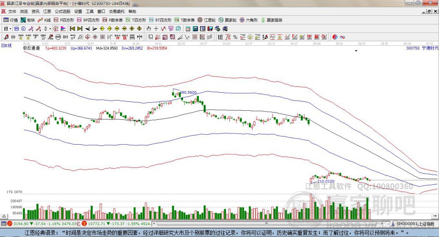Open the 公式选股 menu
Viewport: 439px width, 237px height.
63,12
